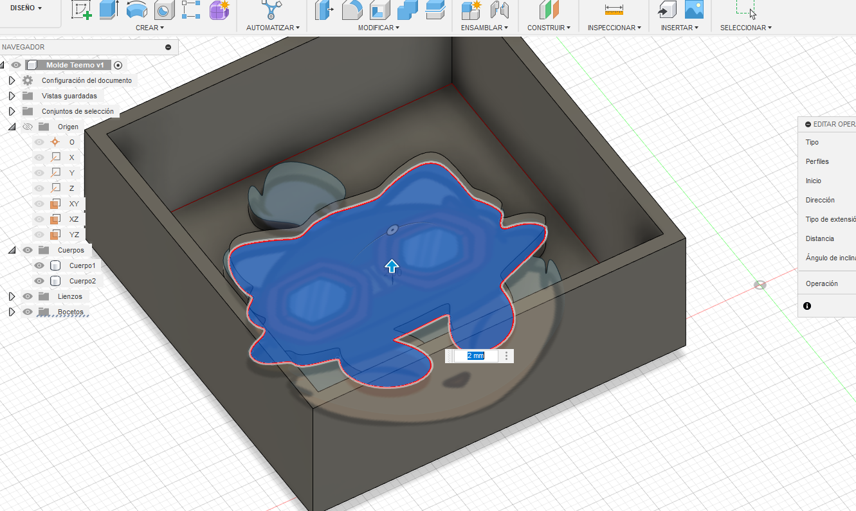Expand Configuración del documento node
Viewport: 856px width, 511px height.
12,80
